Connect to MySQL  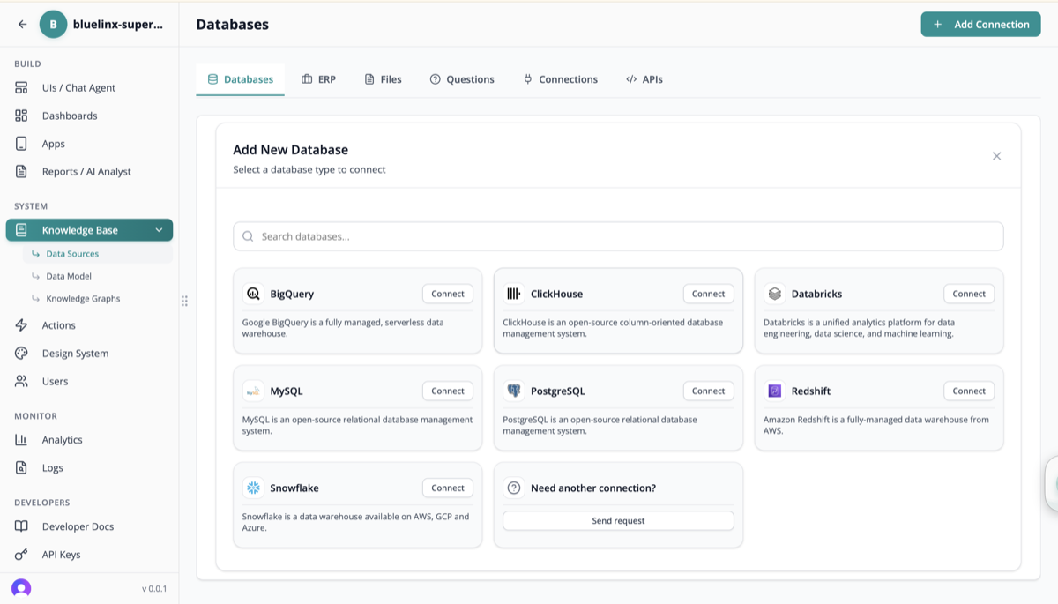pyautogui.click(x=448, y=391)
